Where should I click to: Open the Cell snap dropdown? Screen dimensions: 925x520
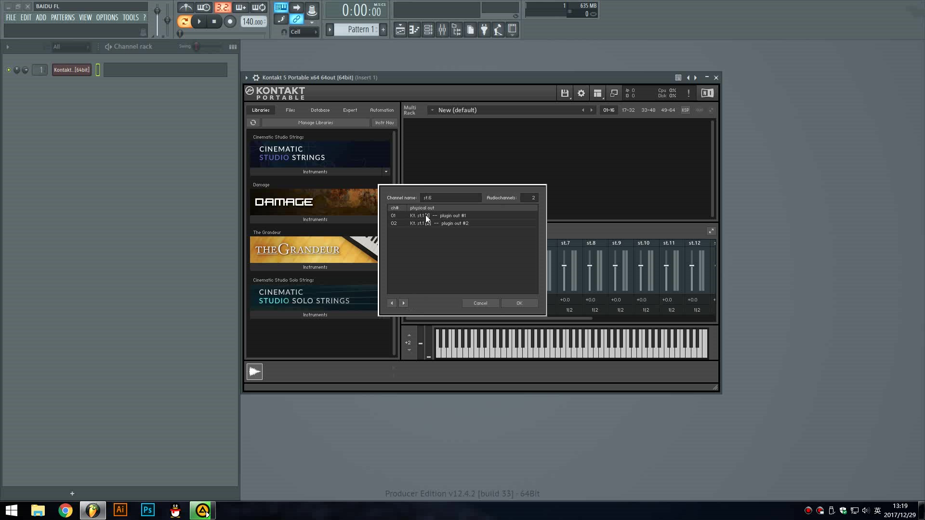[x=304, y=32]
